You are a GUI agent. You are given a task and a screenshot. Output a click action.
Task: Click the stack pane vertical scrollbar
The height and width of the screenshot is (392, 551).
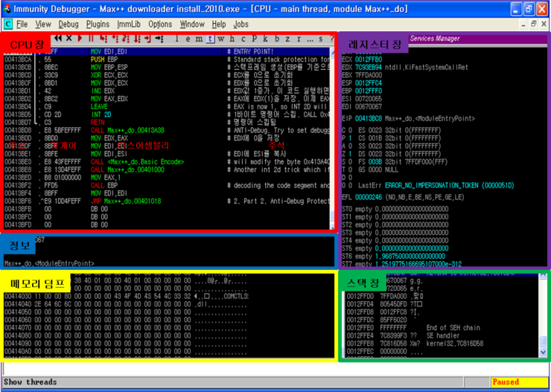543,316
